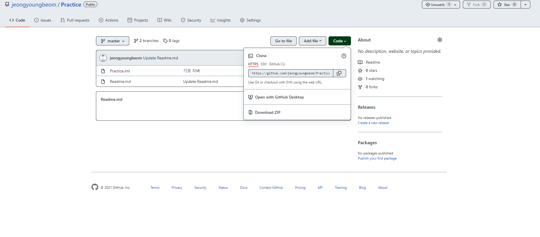Choose Open with GitHub Desktop
The width and height of the screenshot is (540, 237).
pos(297,97)
